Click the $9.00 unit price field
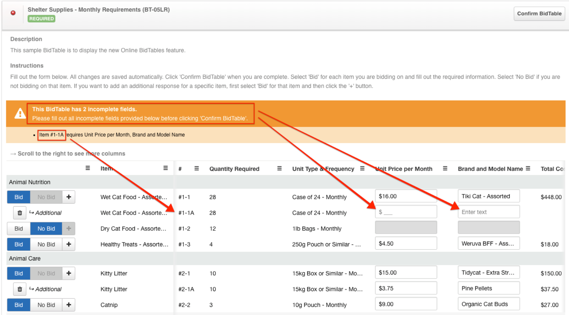 tap(406, 304)
